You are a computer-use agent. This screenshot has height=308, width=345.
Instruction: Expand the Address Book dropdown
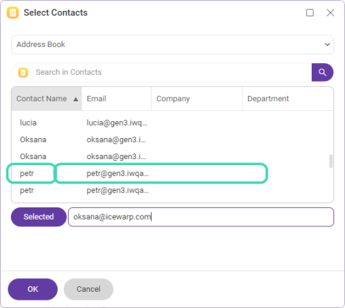coord(172,44)
